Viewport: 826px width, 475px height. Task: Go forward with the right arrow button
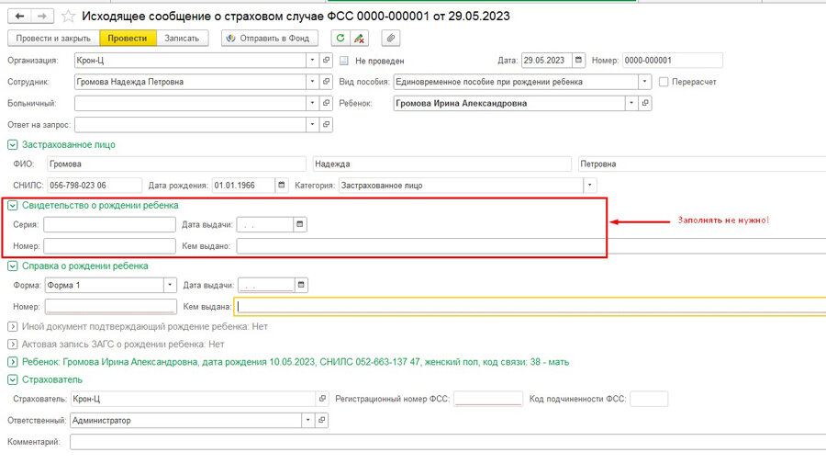click(42, 17)
